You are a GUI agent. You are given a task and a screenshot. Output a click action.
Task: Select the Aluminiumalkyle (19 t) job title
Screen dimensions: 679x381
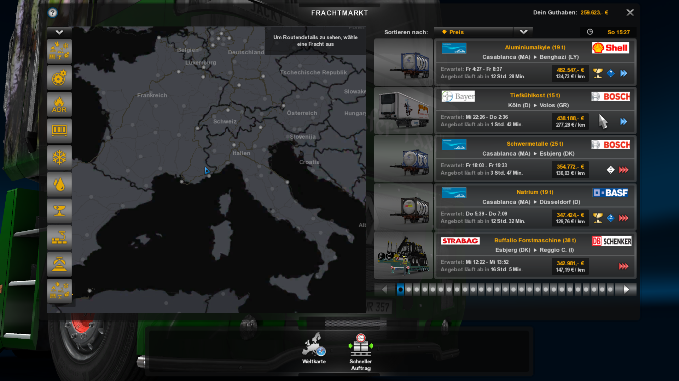(535, 47)
